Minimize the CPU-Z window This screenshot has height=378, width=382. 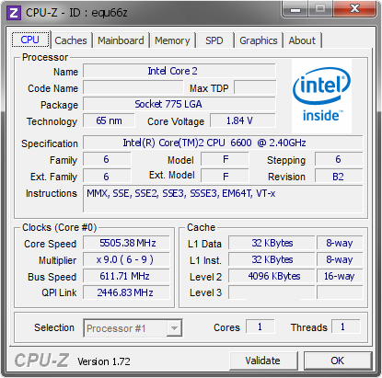pos(295,9)
